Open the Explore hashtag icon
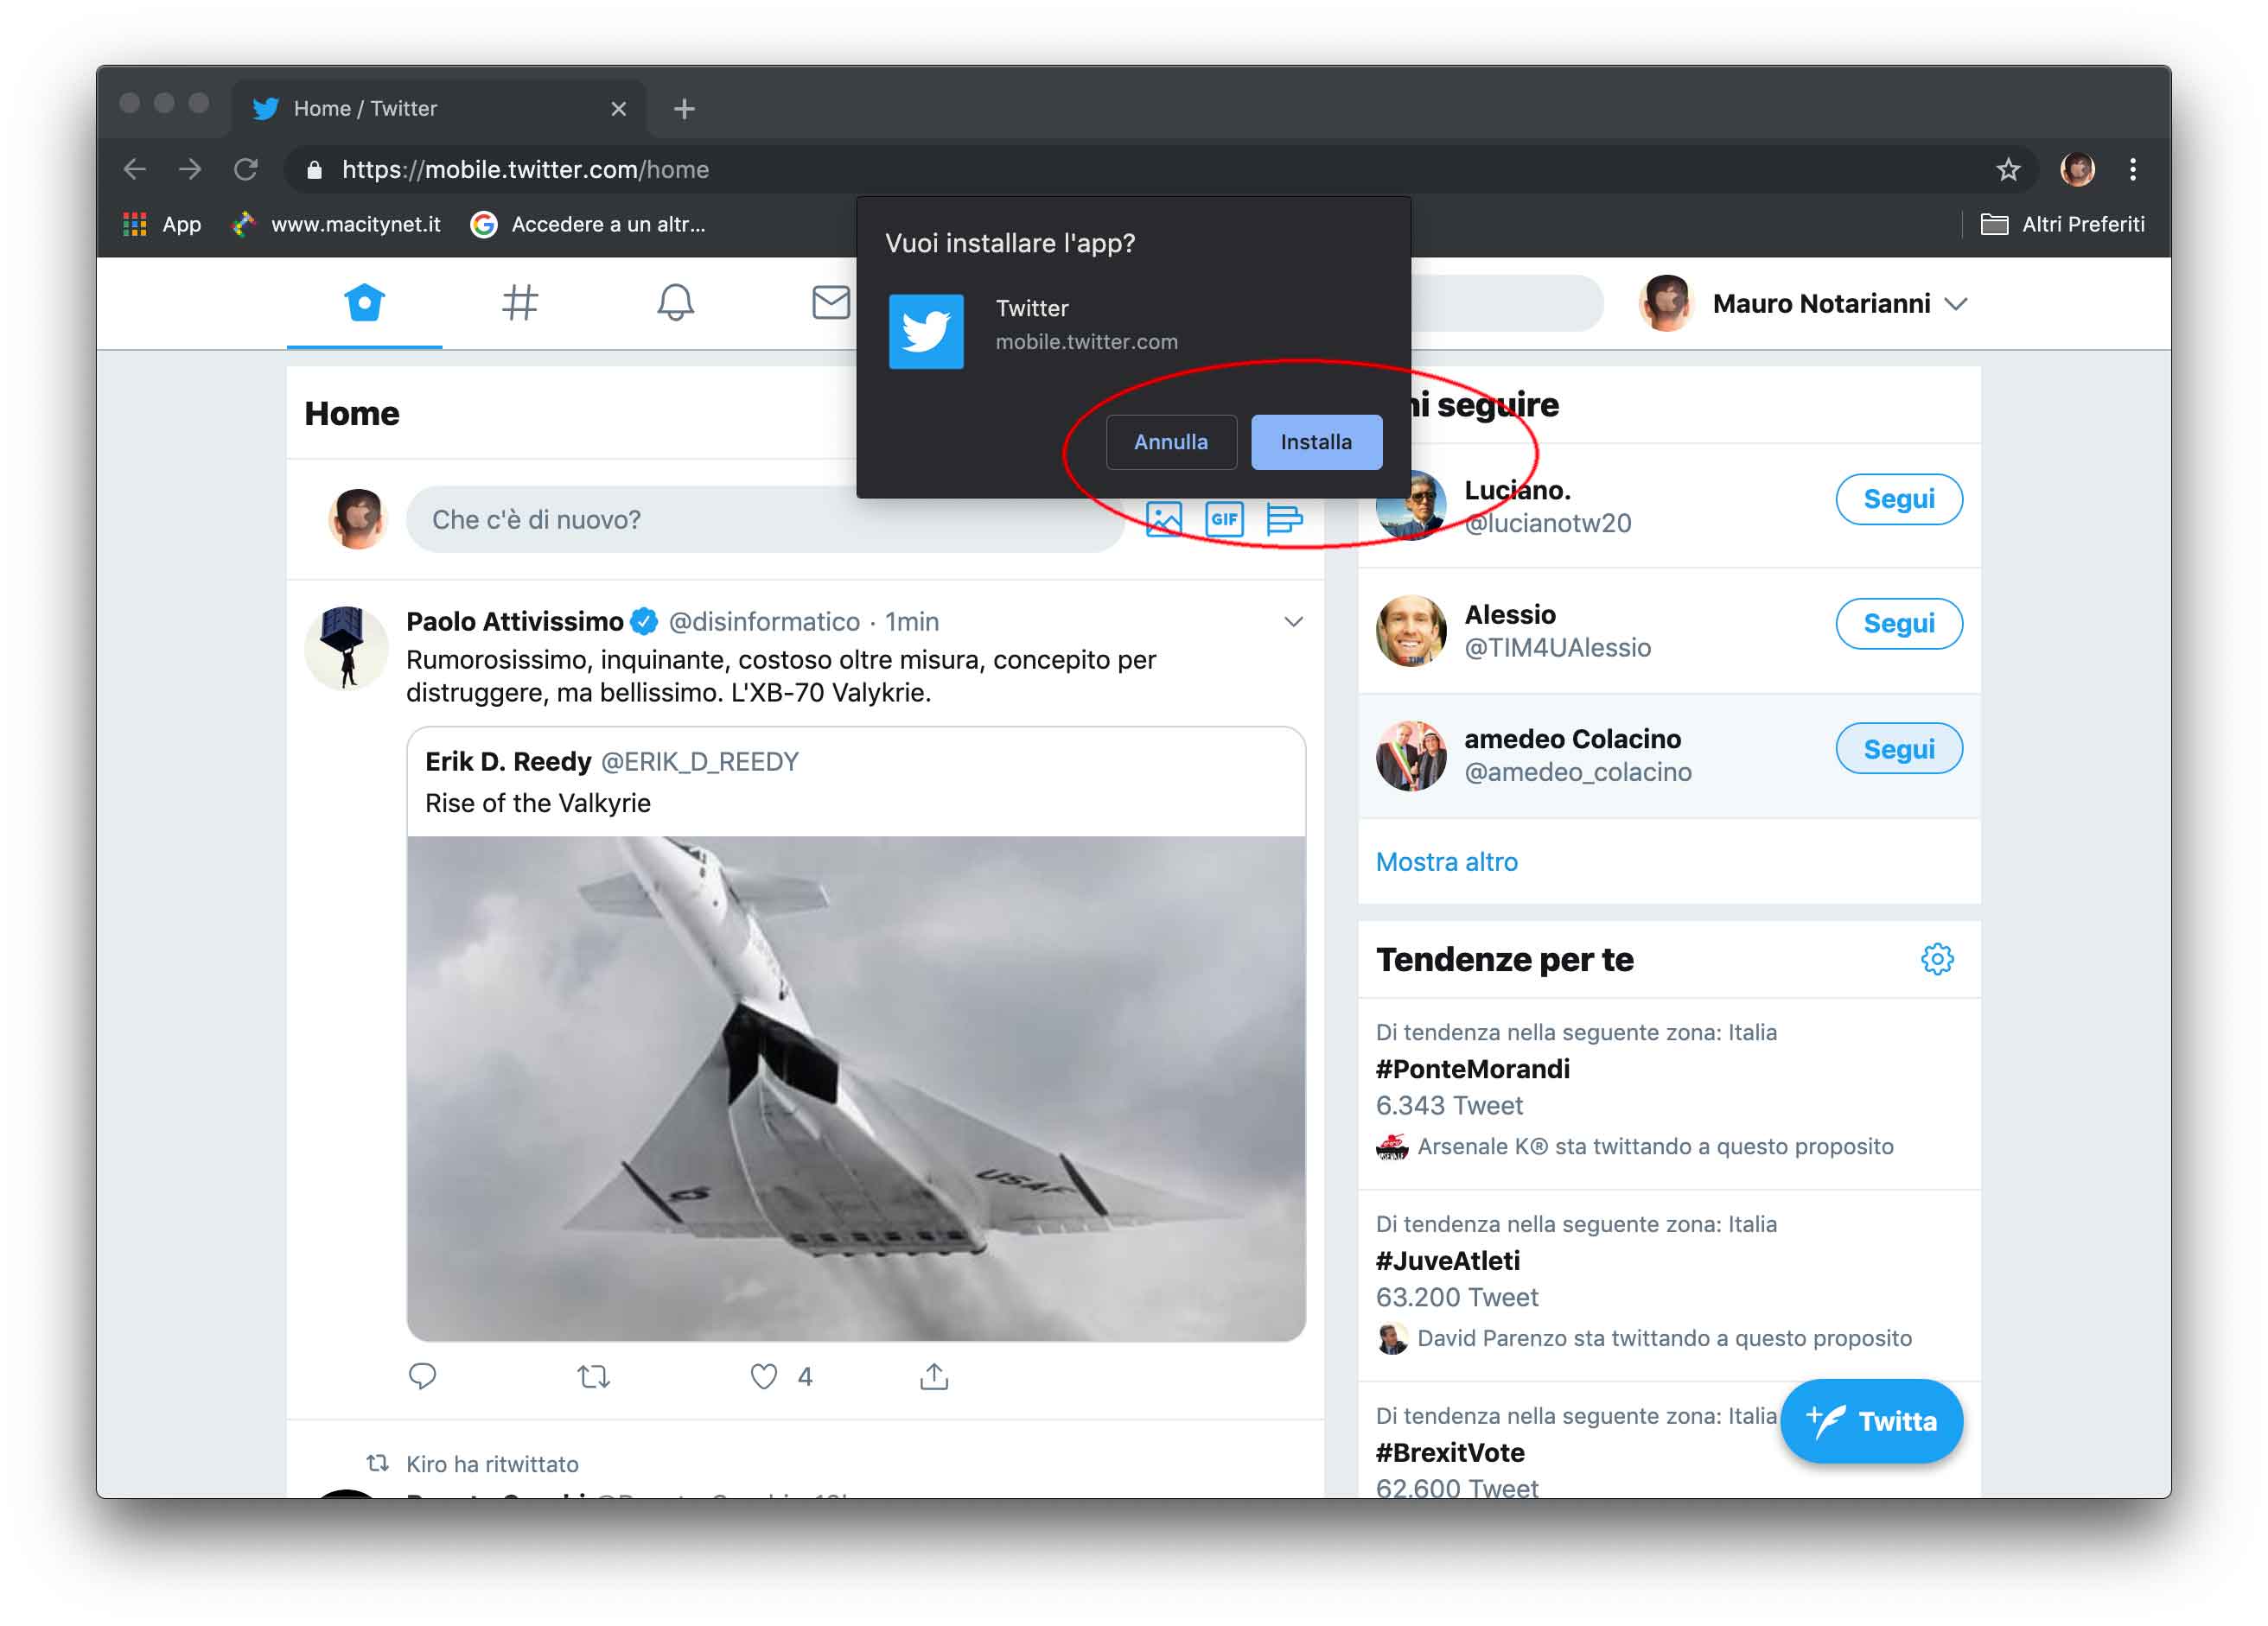Viewport: 2268px width, 1626px height. [519, 302]
